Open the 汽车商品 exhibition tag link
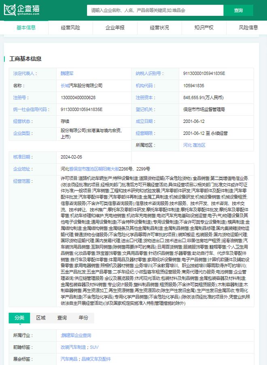 coord(69,359)
